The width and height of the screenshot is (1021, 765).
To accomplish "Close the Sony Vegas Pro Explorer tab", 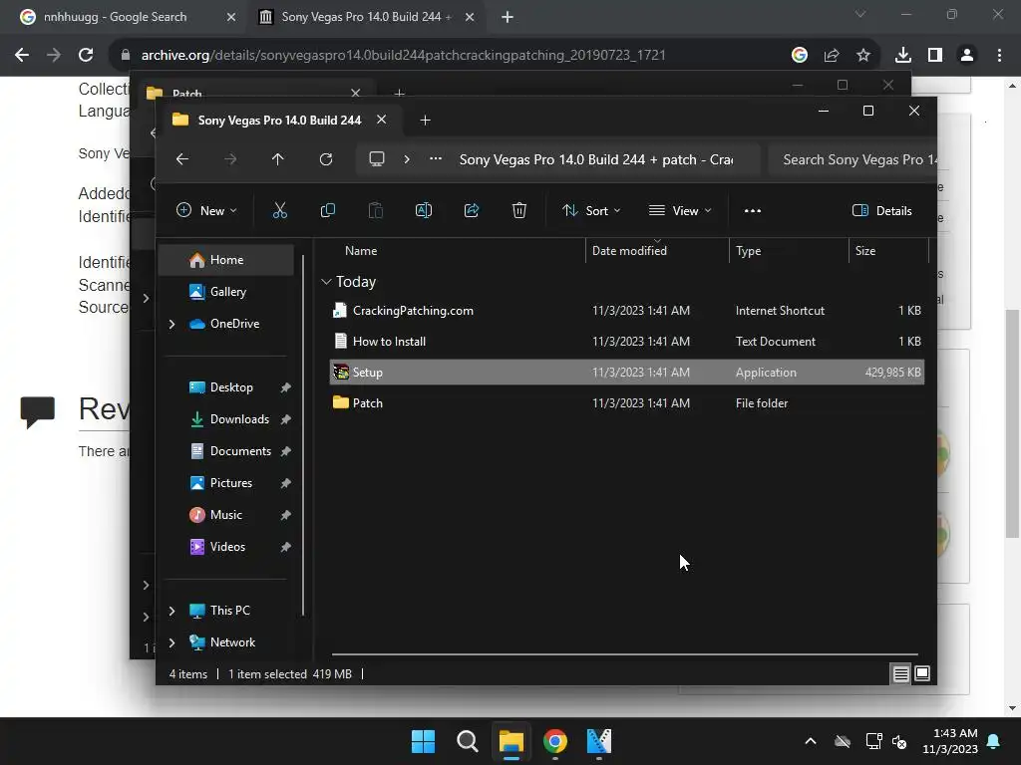I will pos(382,120).
